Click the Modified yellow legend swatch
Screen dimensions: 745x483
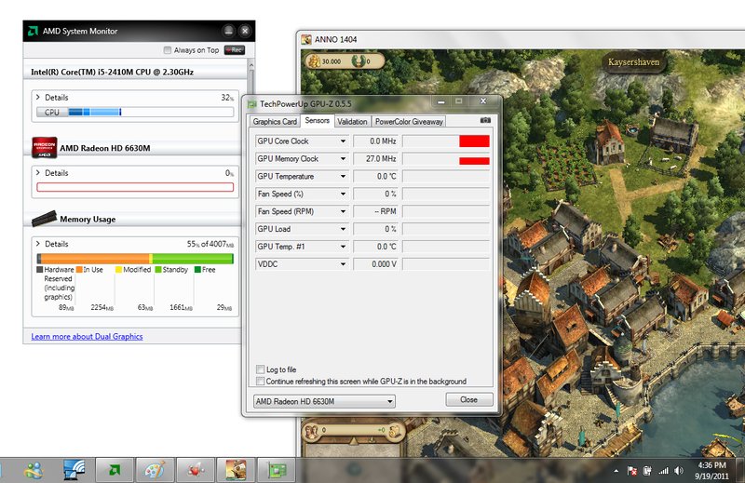coord(119,269)
